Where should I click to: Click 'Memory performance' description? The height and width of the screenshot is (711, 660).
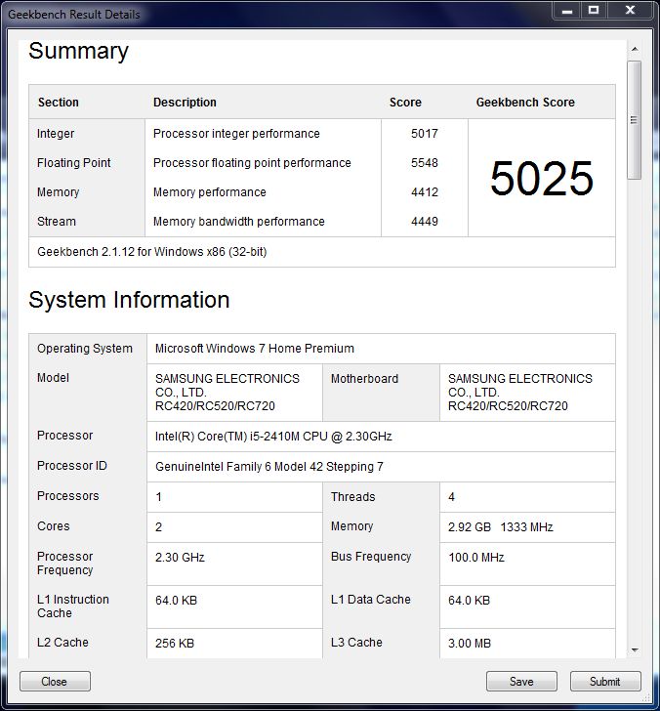coord(209,192)
